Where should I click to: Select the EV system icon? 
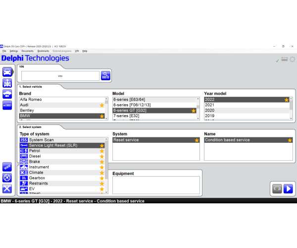click(x=24, y=189)
